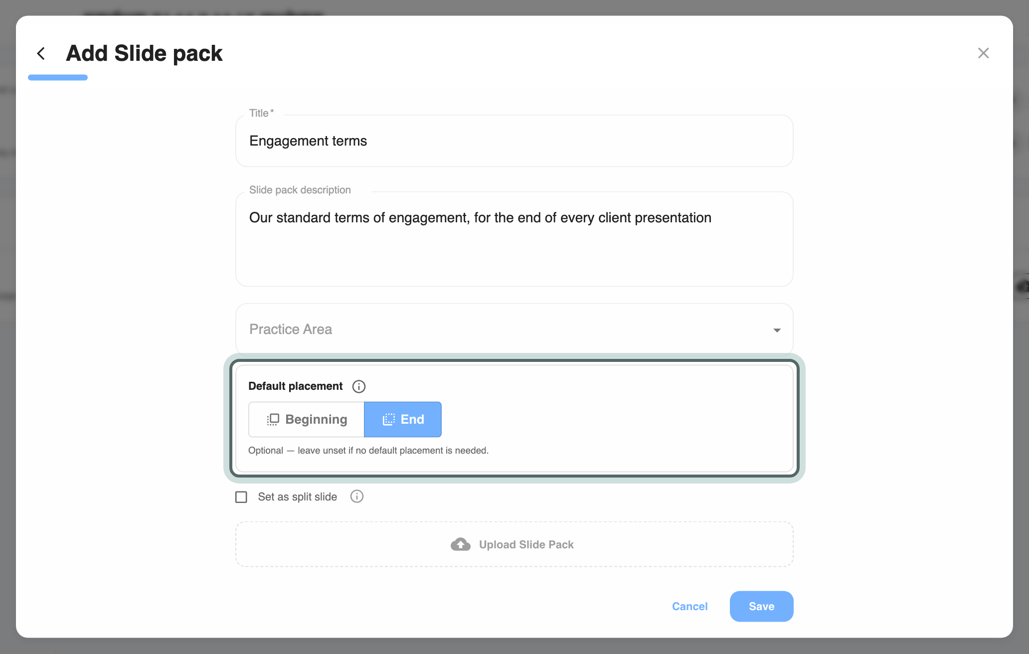The width and height of the screenshot is (1029, 654).
Task: Click the Default placement heading
Action: coord(296,386)
